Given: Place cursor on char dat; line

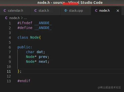Looking at the screenshot, I should coord(35,52).
